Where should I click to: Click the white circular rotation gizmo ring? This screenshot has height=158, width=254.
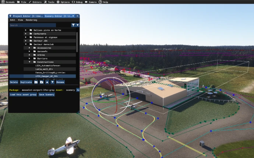click(x=92, y=95)
